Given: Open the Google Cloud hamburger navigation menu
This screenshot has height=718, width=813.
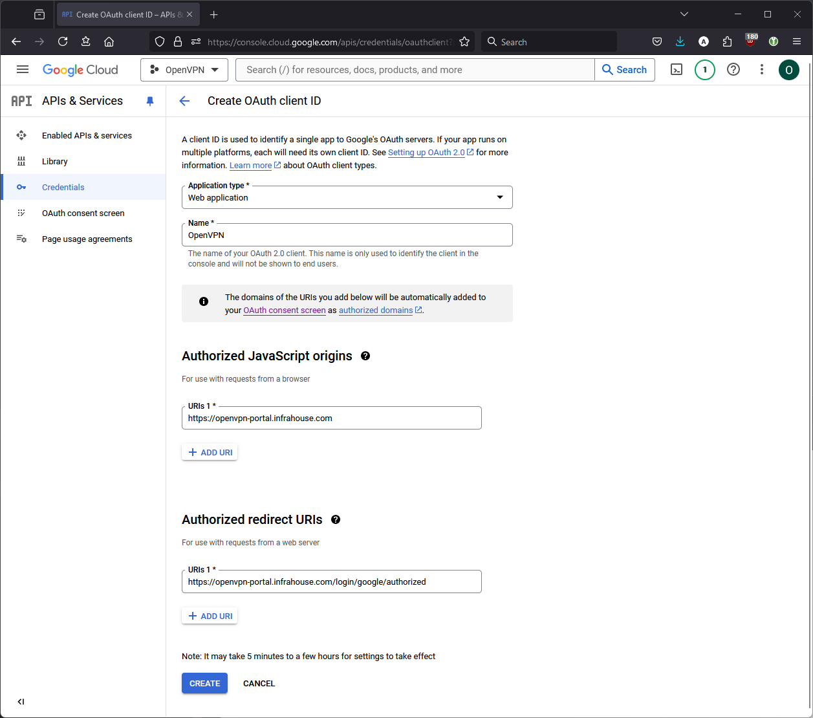Looking at the screenshot, I should click(x=23, y=70).
